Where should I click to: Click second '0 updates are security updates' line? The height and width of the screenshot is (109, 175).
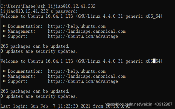coord(39,96)
